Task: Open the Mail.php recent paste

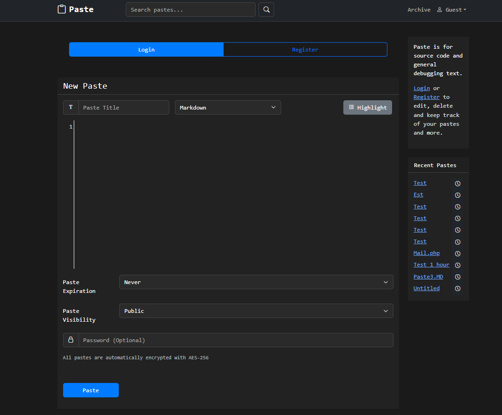Action: [426, 253]
